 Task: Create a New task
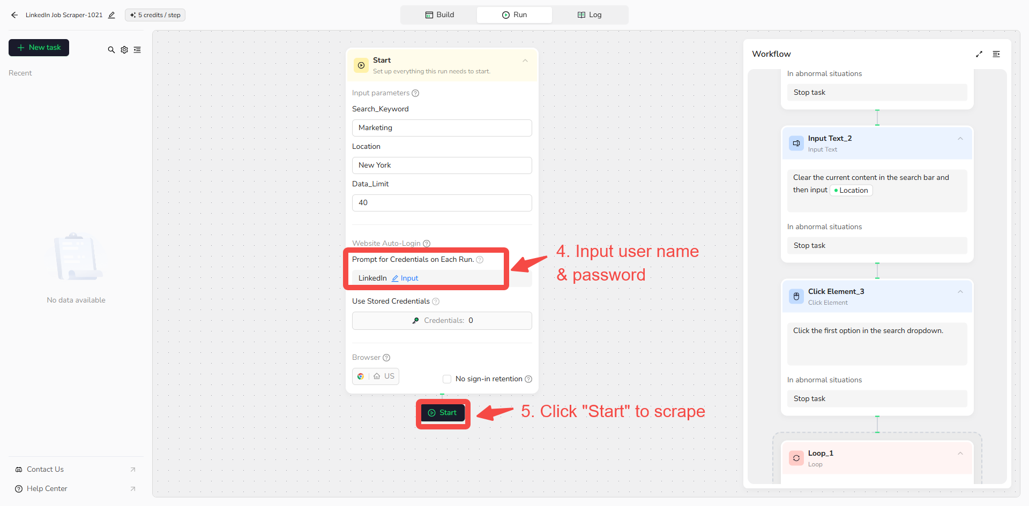click(x=39, y=48)
